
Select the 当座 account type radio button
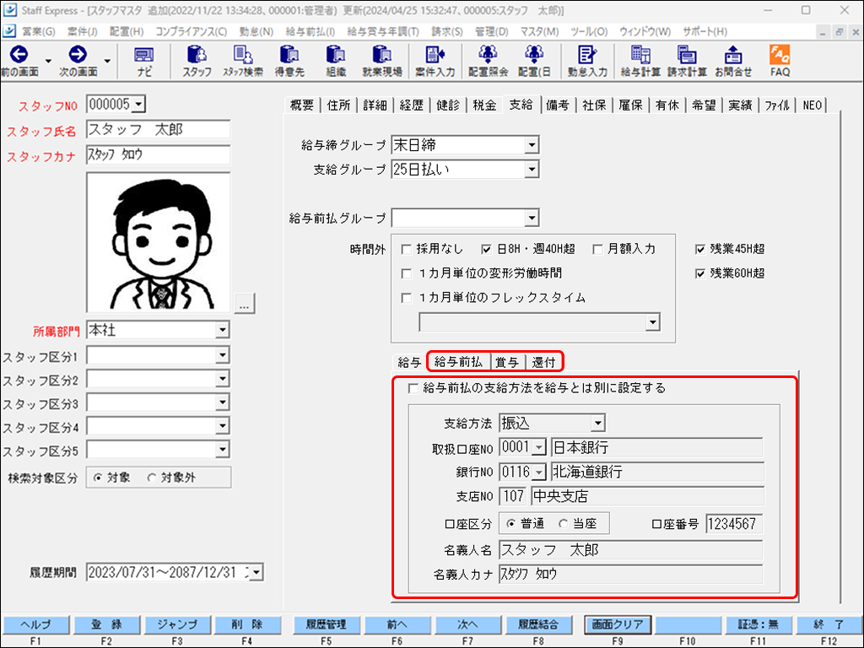pyautogui.click(x=563, y=524)
